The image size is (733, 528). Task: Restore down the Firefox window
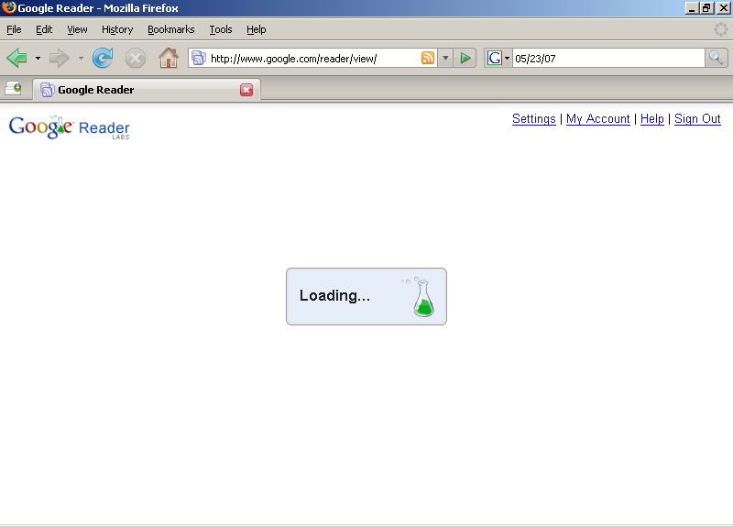[706, 8]
